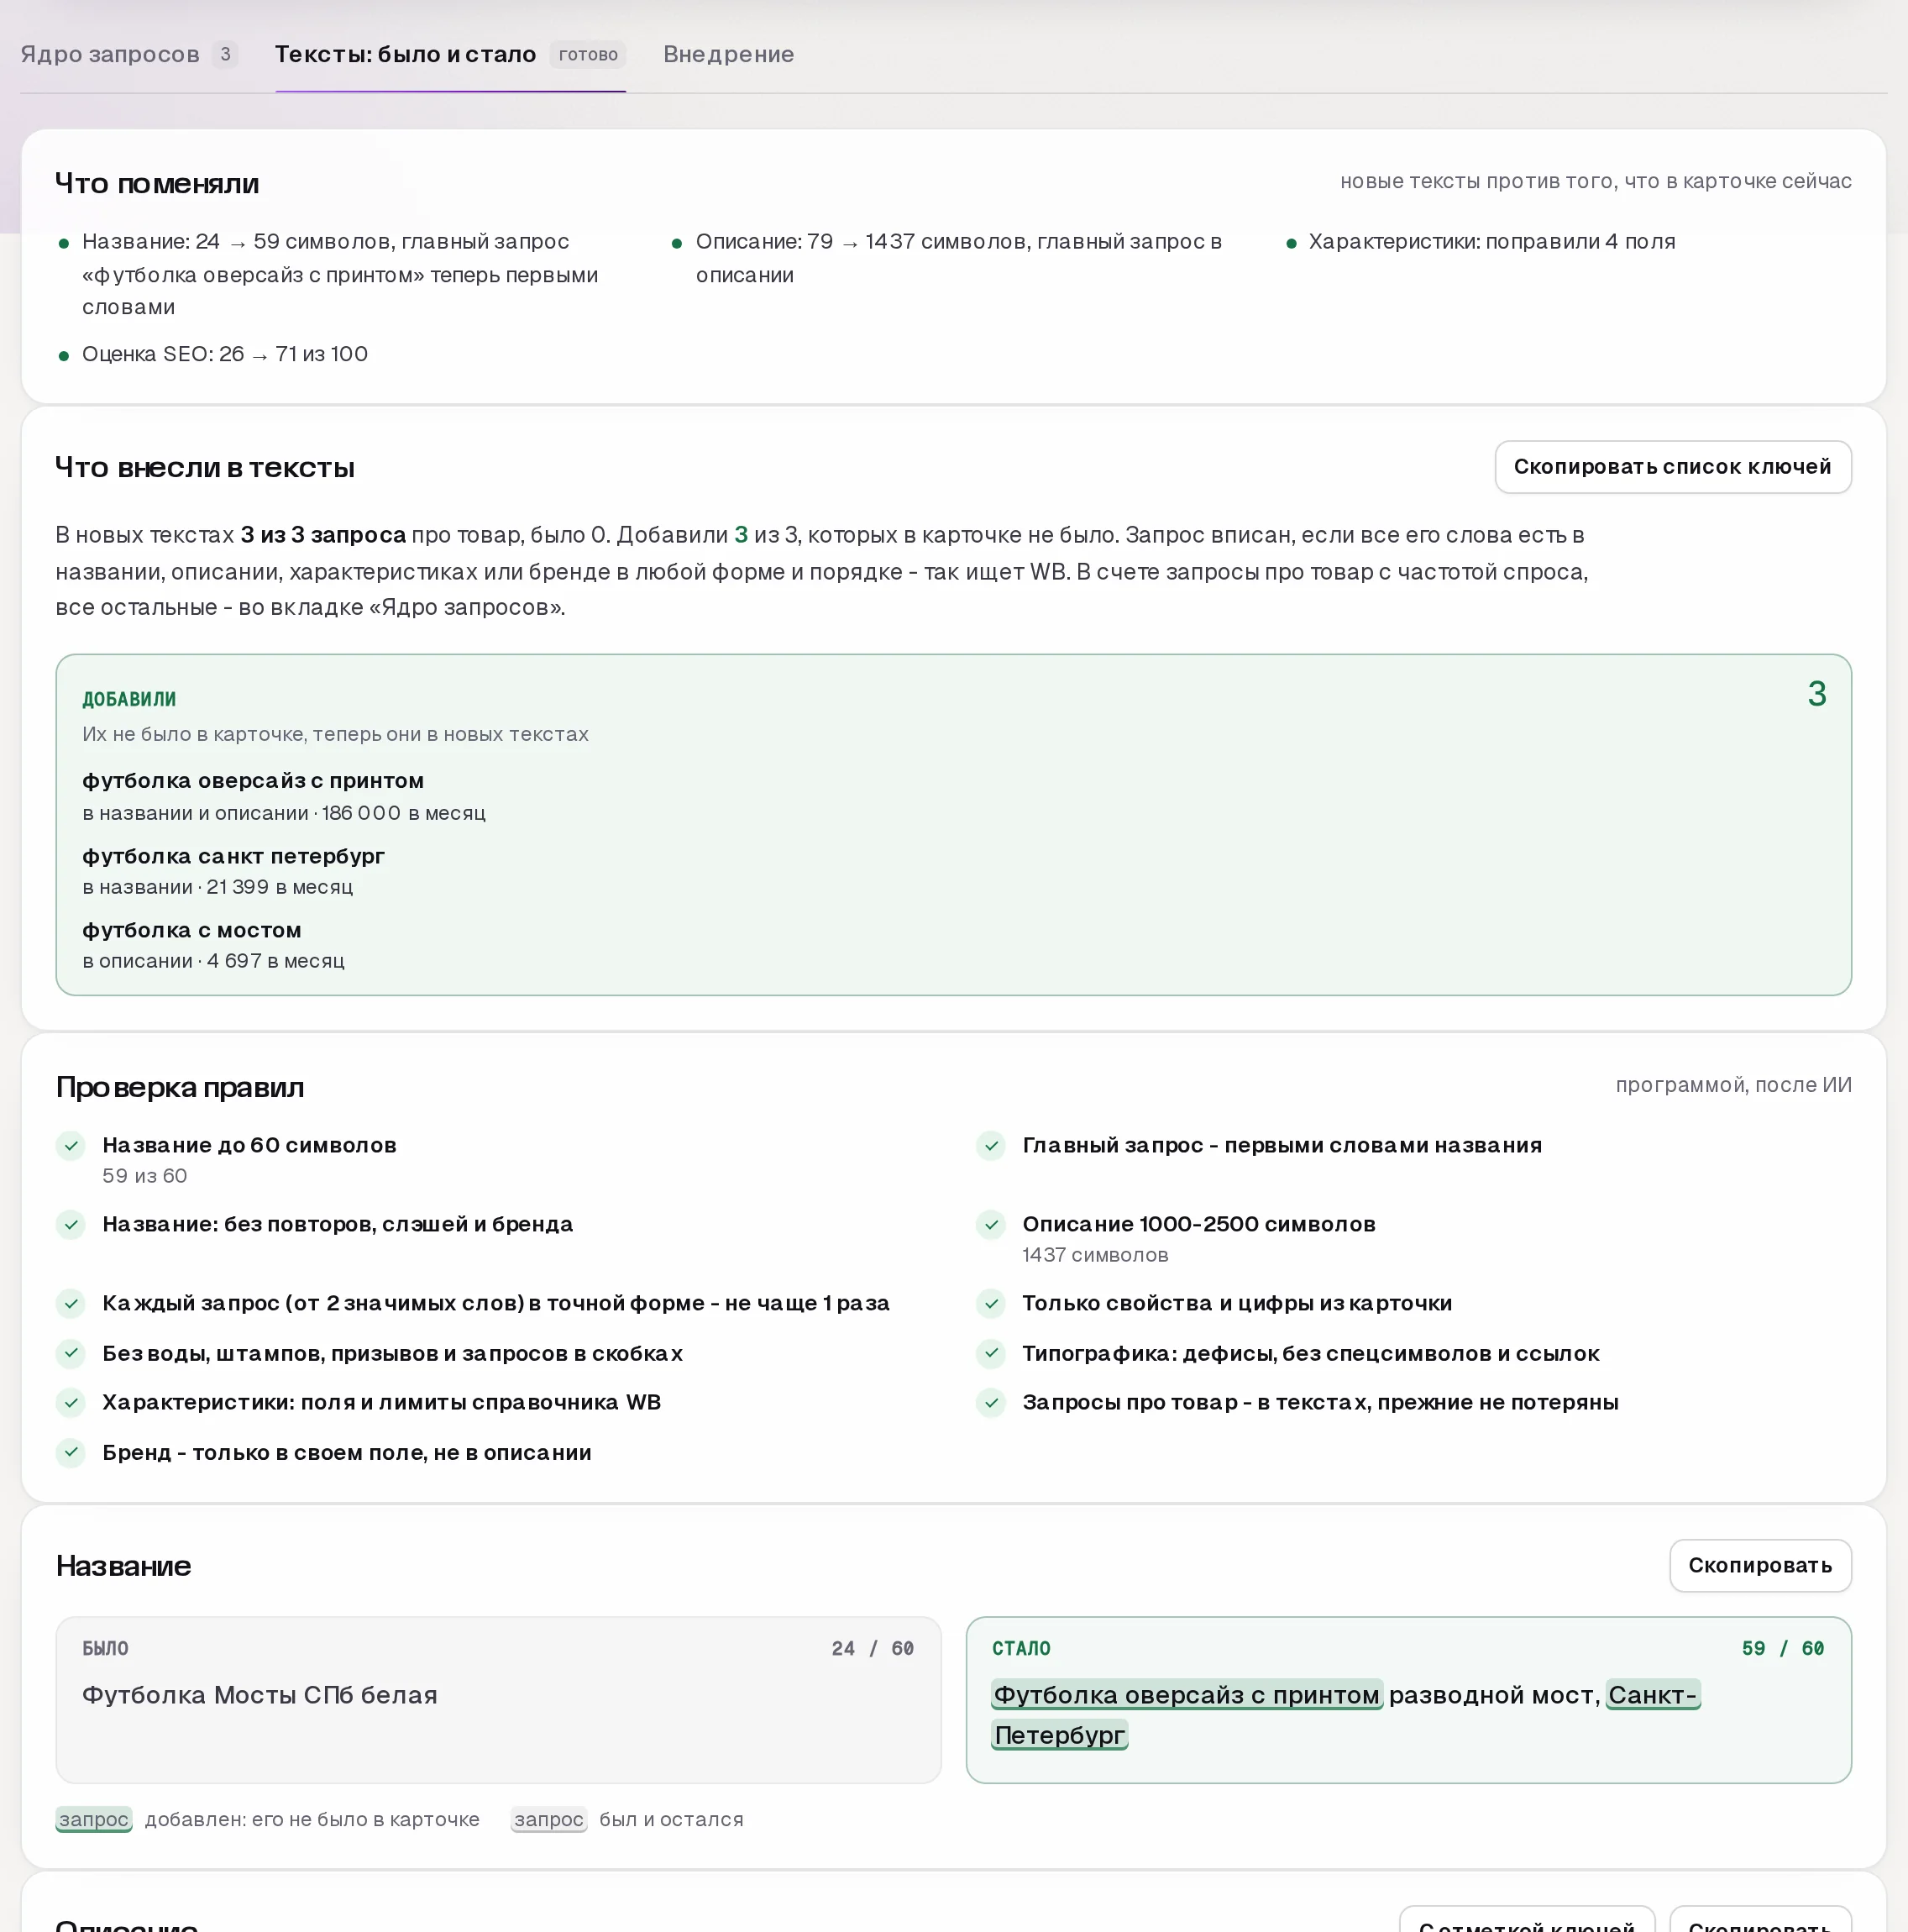Select the added query футболка оверсайз с принтом

(253, 781)
